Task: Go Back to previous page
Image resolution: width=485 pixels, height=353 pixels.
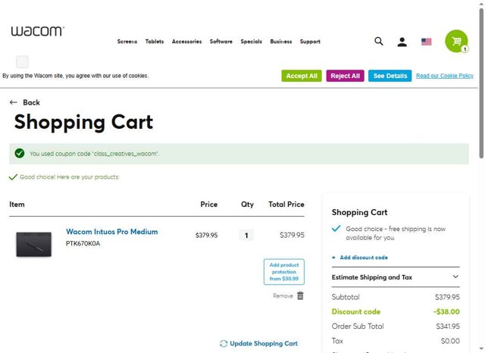Action: (31, 102)
